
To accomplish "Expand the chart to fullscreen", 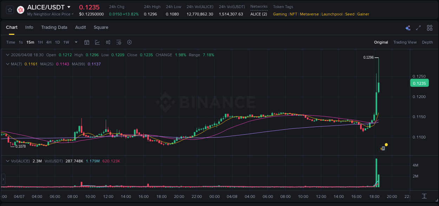I will point(418,27).
